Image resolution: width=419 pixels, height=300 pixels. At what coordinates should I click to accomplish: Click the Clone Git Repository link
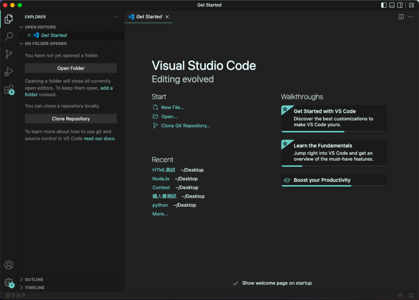(x=185, y=126)
